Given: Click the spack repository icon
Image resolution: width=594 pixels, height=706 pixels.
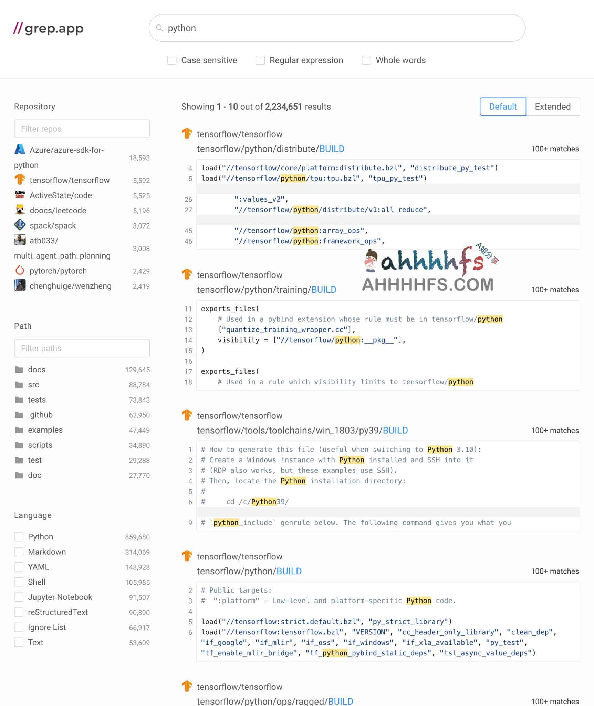Looking at the screenshot, I should tap(20, 225).
